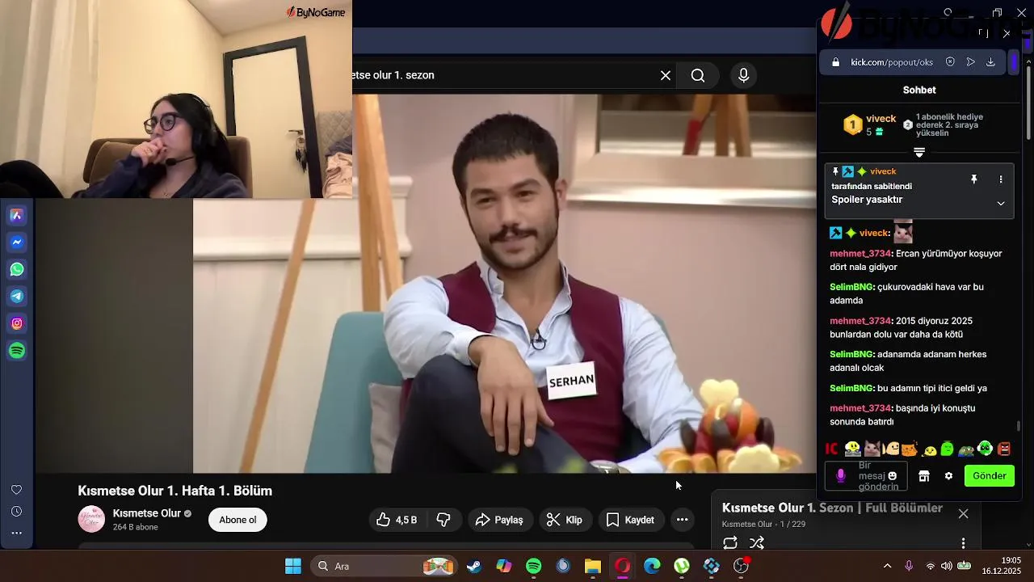Image resolution: width=1034 pixels, height=582 pixels.
Task: Open the sidebar bookmarks heart icon
Action: click(16, 490)
